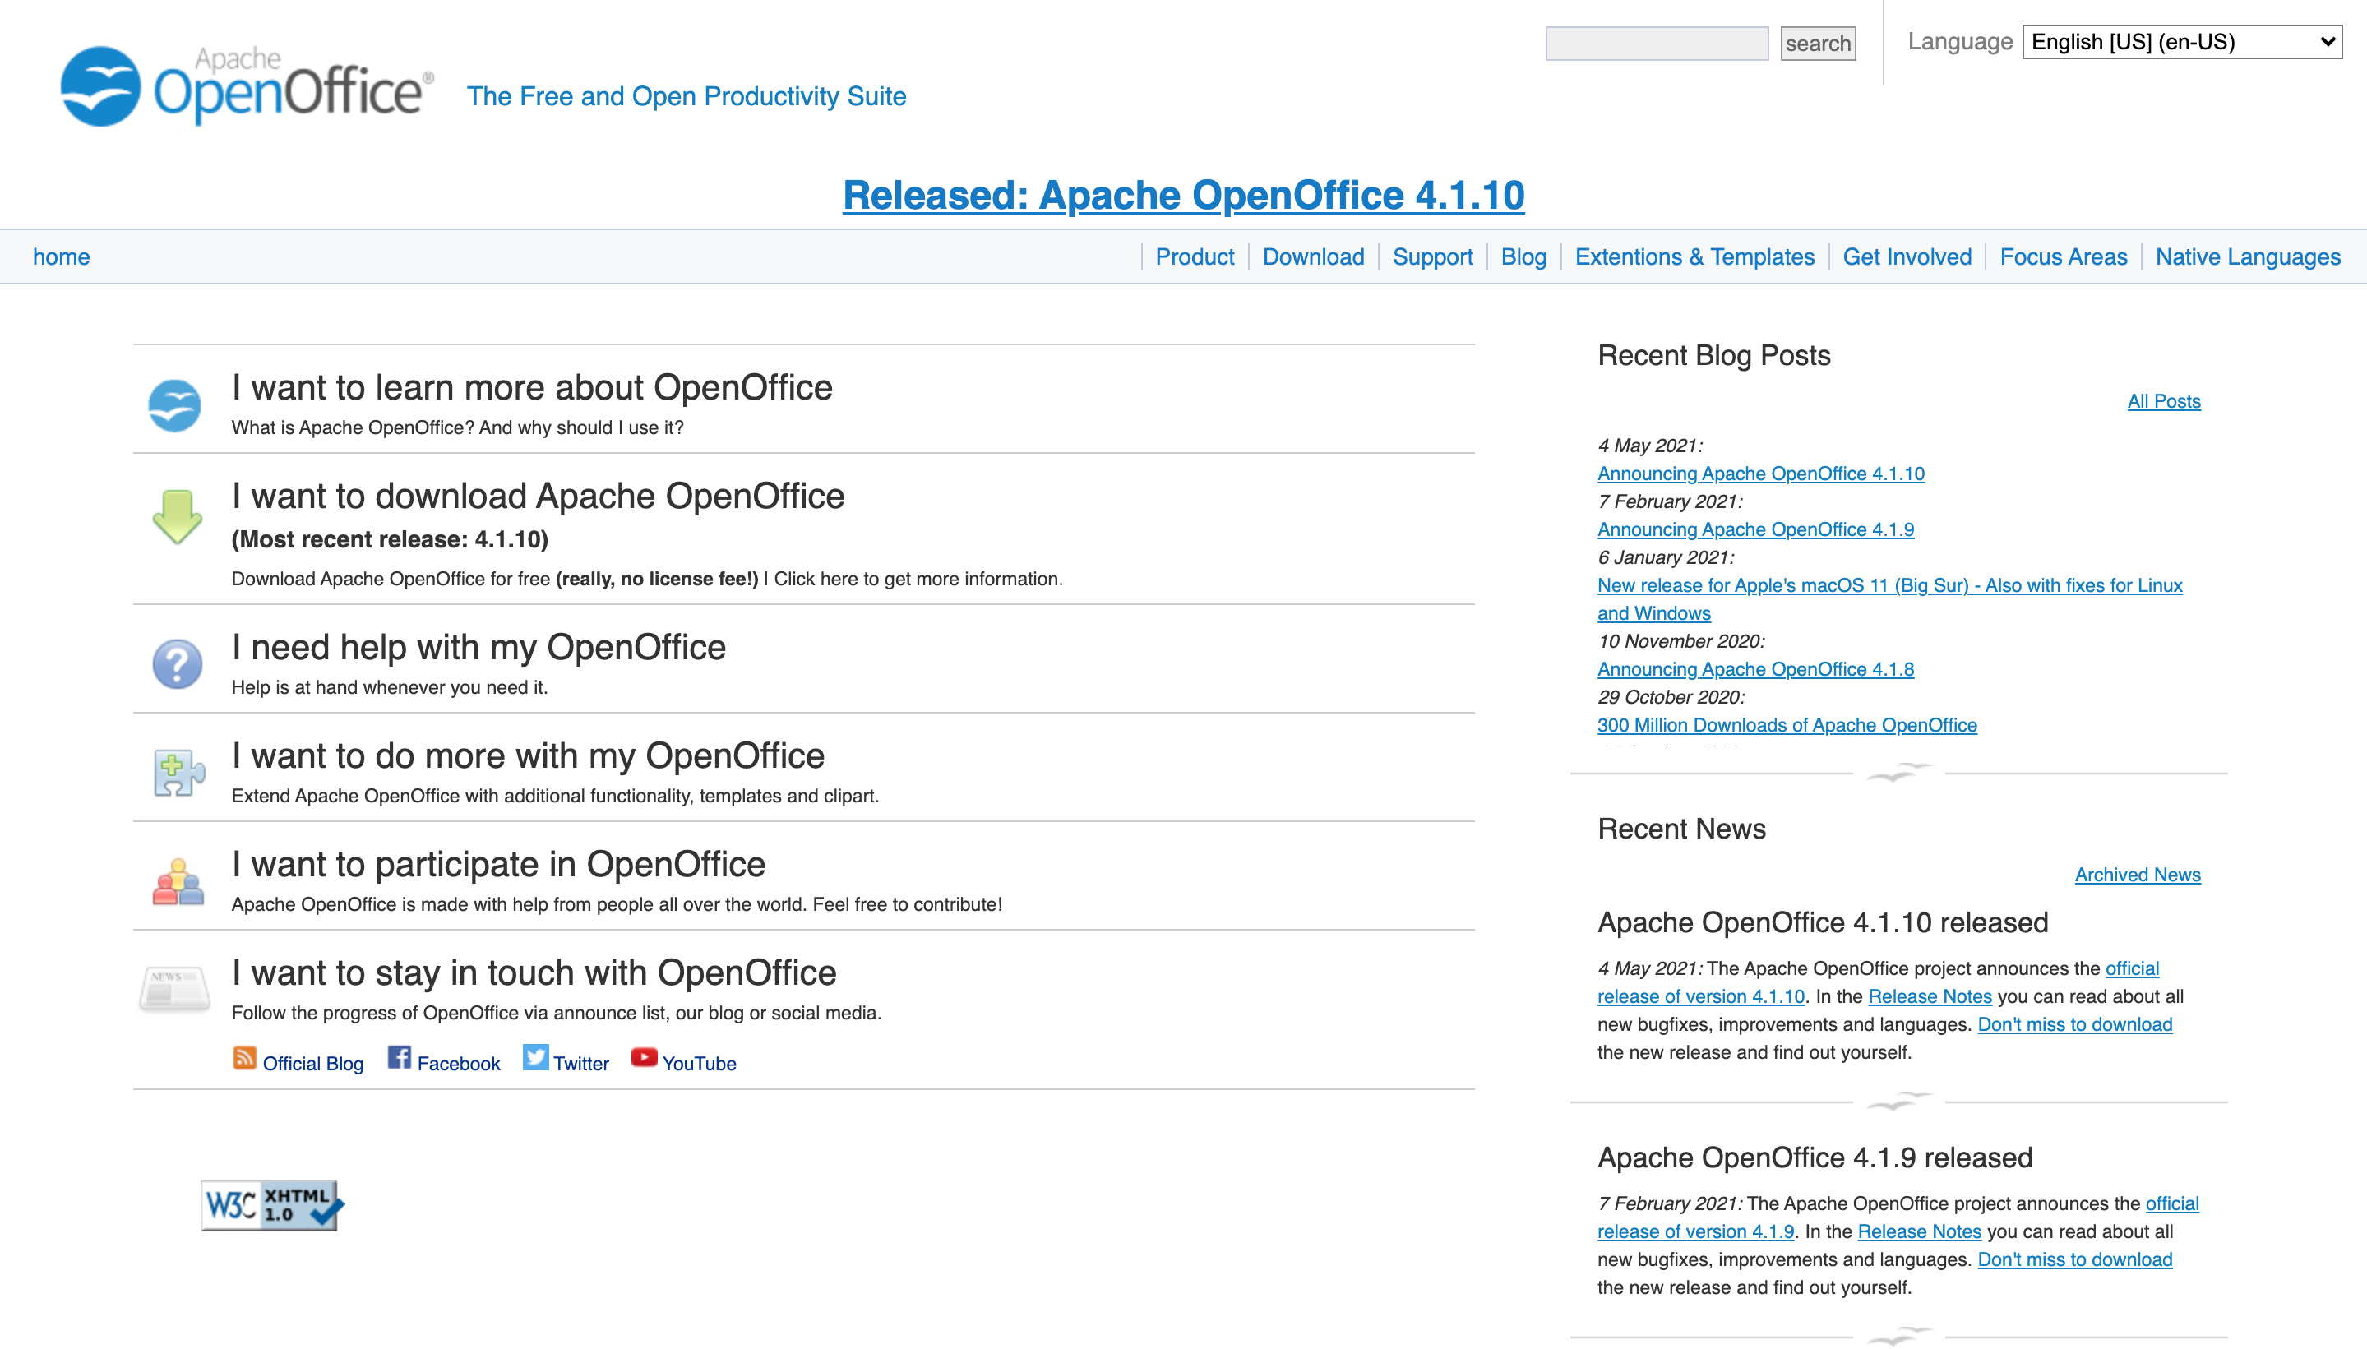The width and height of the screenshot is (2367, 1349).
Task: Click the Apache OpenOffice logo
Action: click(247, 86)
